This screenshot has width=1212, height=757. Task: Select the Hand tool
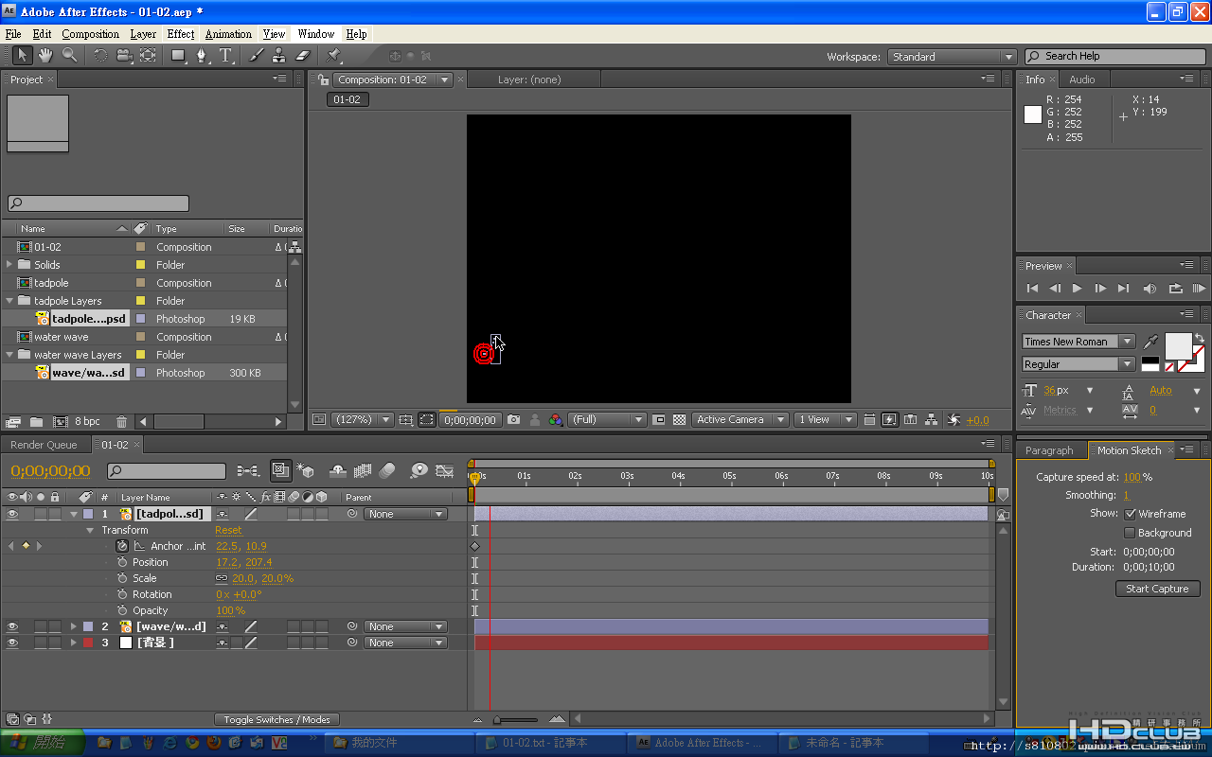tap(45, 56)
